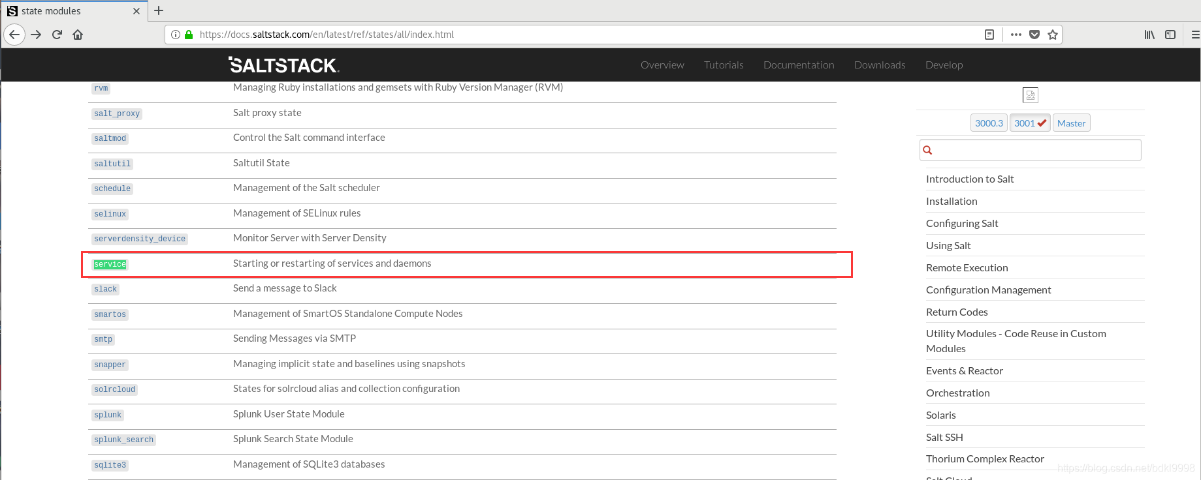Go back to the previous page
Image resolution: width=1201 pixels, height=480 pixels.
pyautogui.click(x=14, y=35)
